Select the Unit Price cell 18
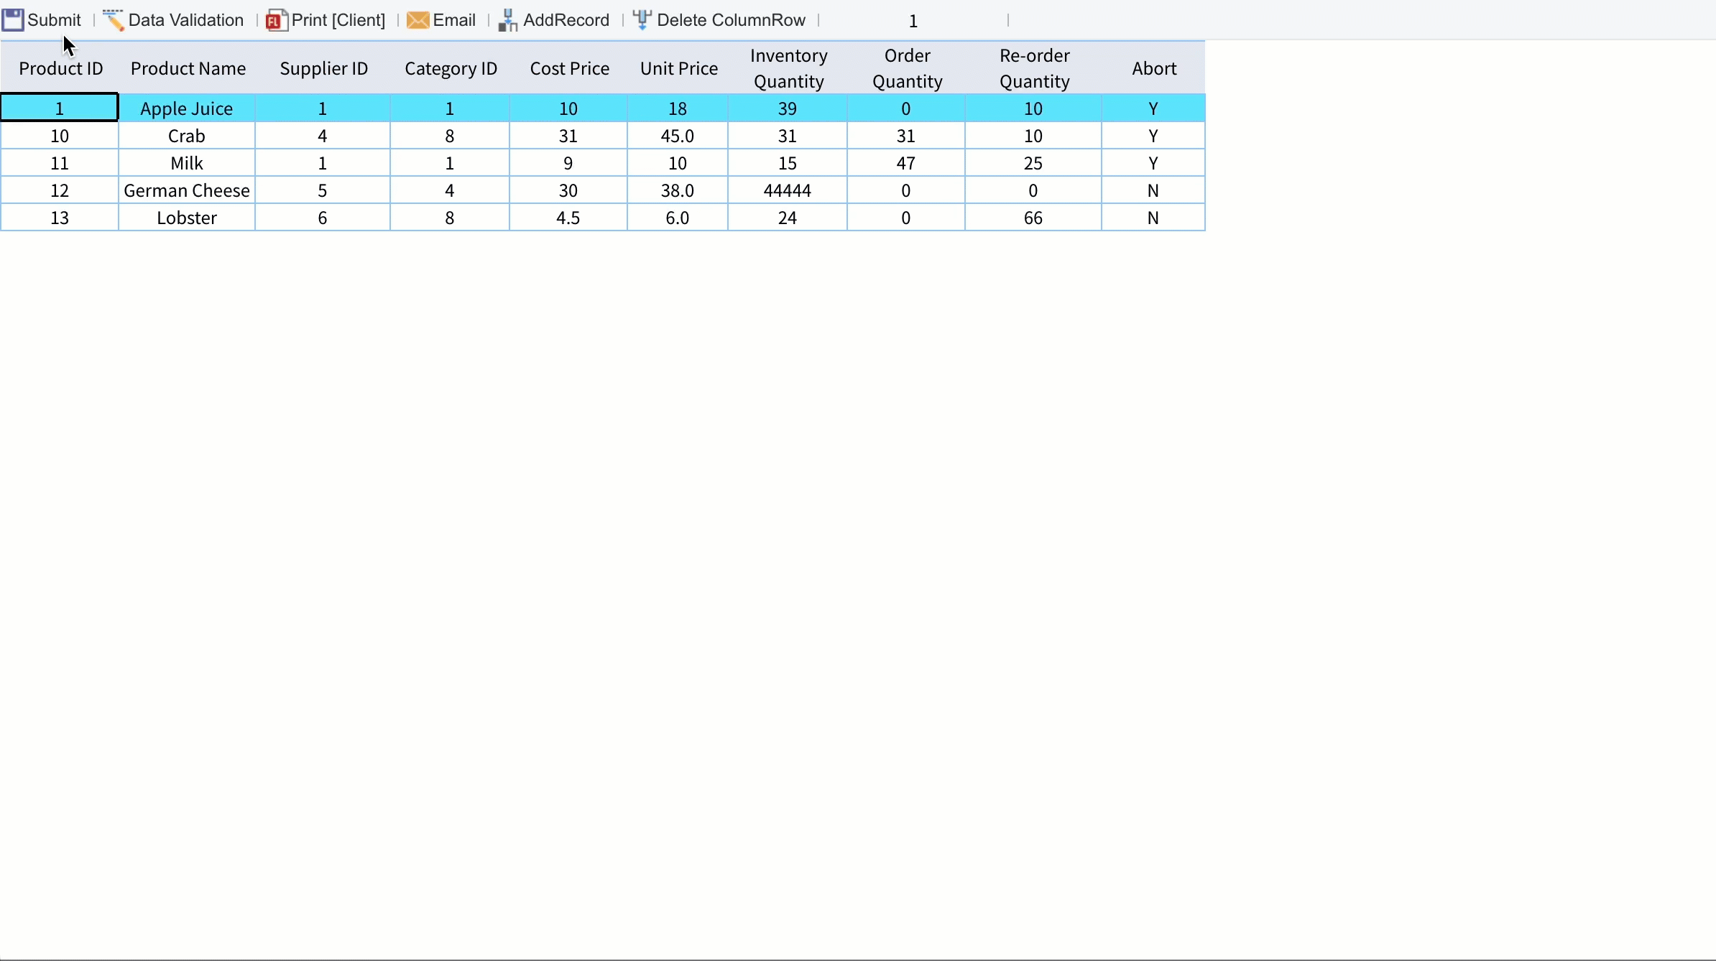This screenshot has width=1716, height=961. pyautogui.click(x=678, y=108)
